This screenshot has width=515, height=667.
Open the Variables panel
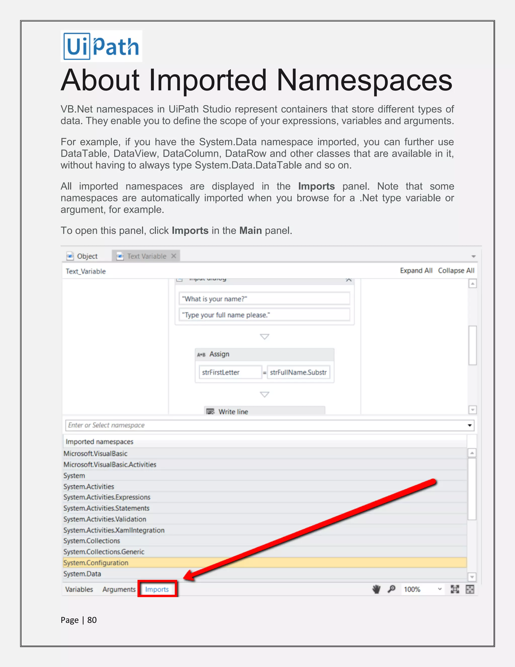79,589
